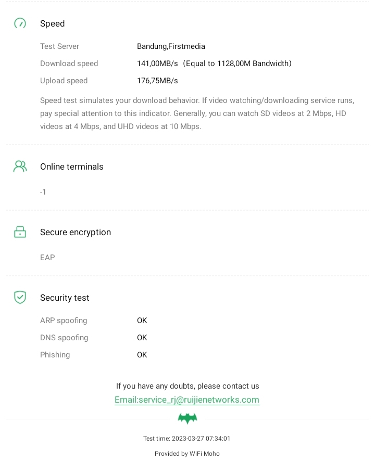Image resolution: width=375 pixels, height=463 pixels.
Task: Click the Speed section heading
Action: coord(53,23)
